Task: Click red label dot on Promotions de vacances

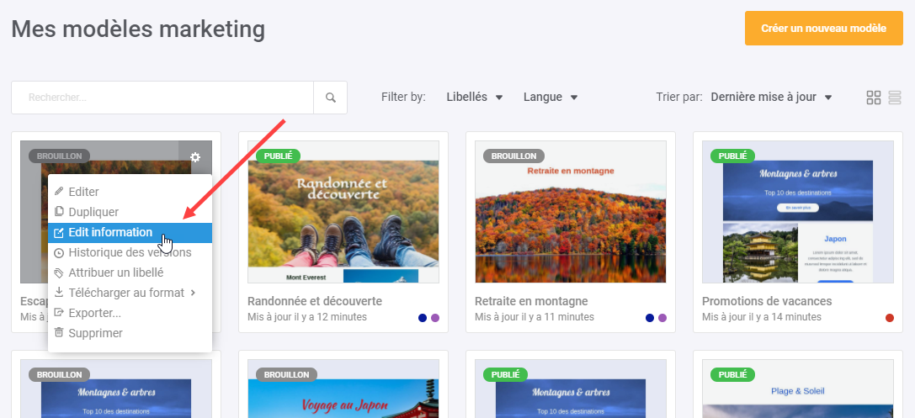Action: point(889,318)
